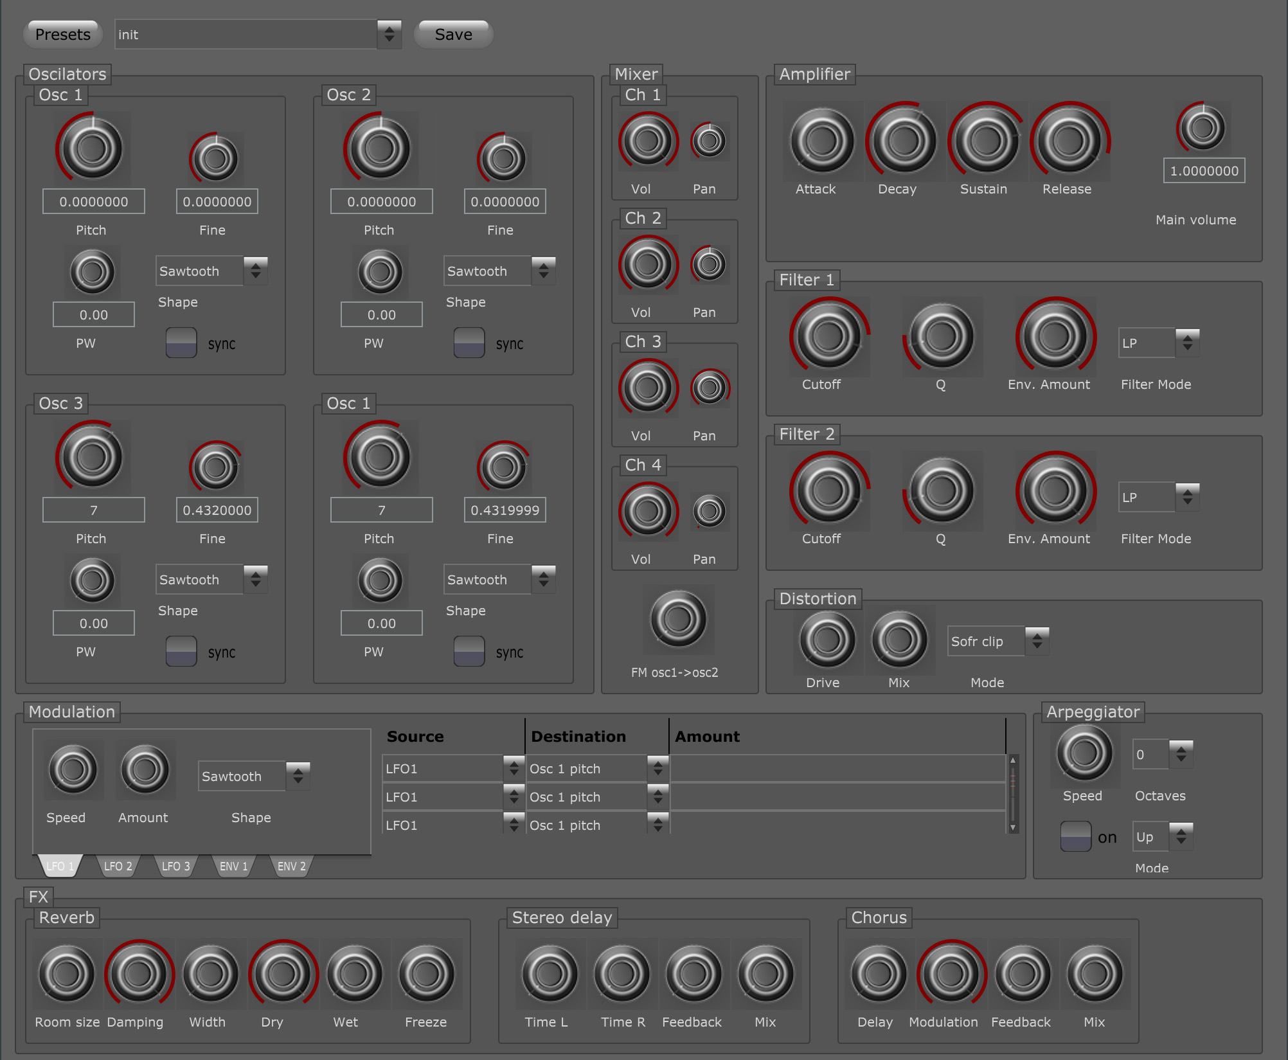Click the Main volume value field

point(1204,171)
